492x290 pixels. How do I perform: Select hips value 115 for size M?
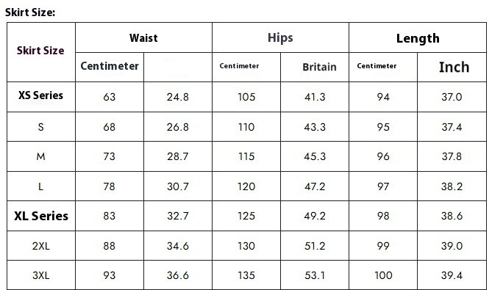tap(246, 156)
